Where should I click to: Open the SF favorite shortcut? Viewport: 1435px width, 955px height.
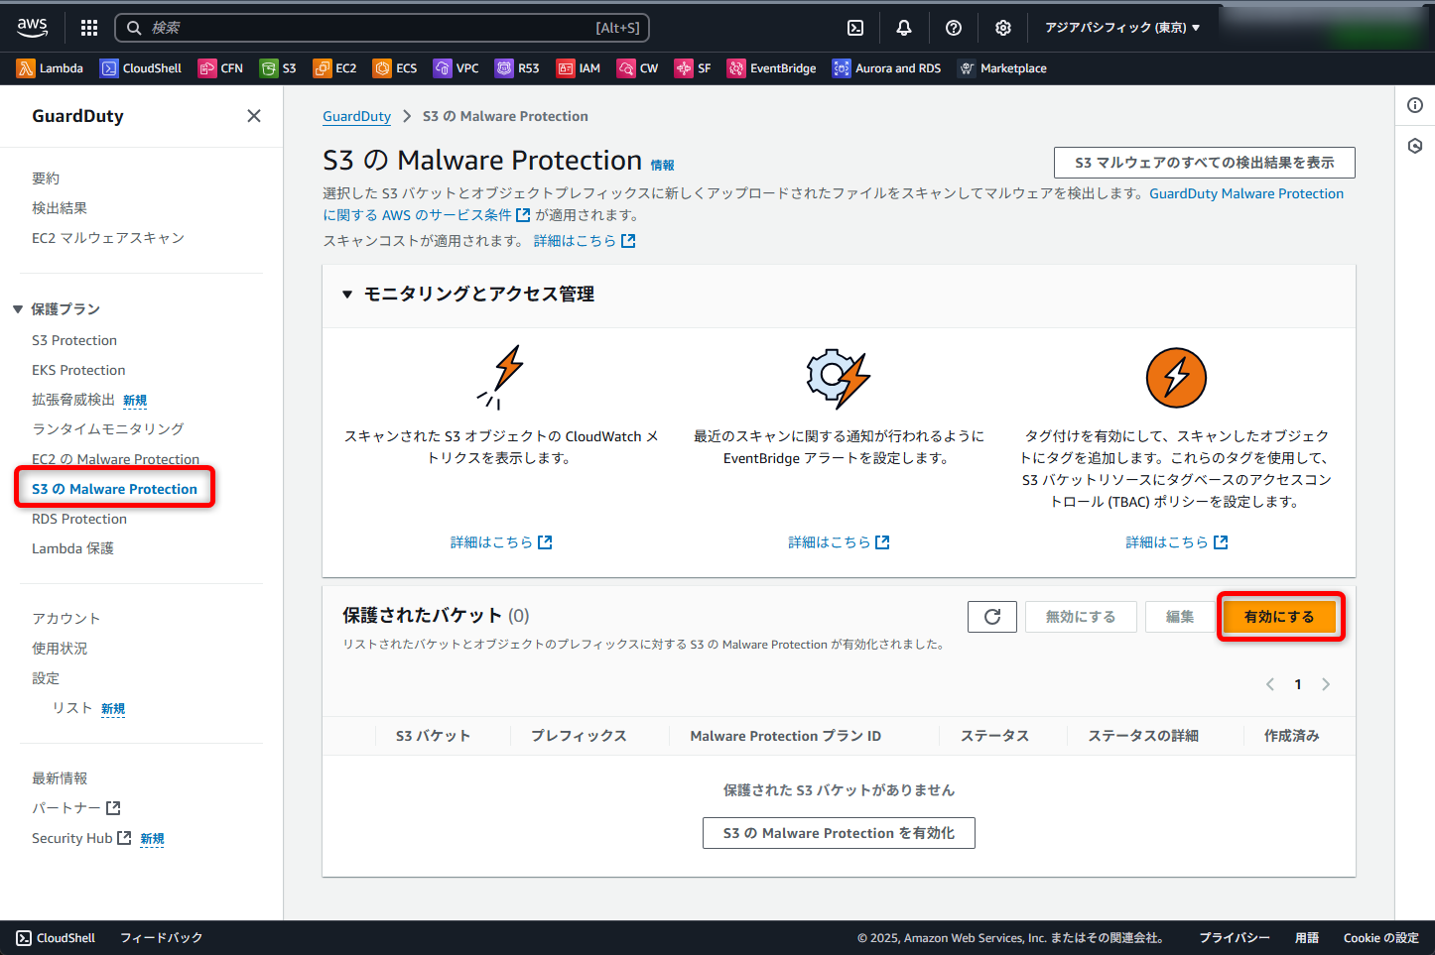(693, 68)
